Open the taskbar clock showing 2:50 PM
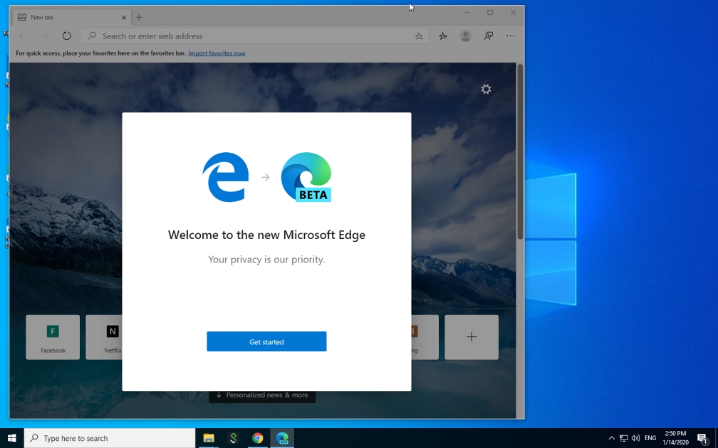Screen dimensions: 718x448 [675, 438]
